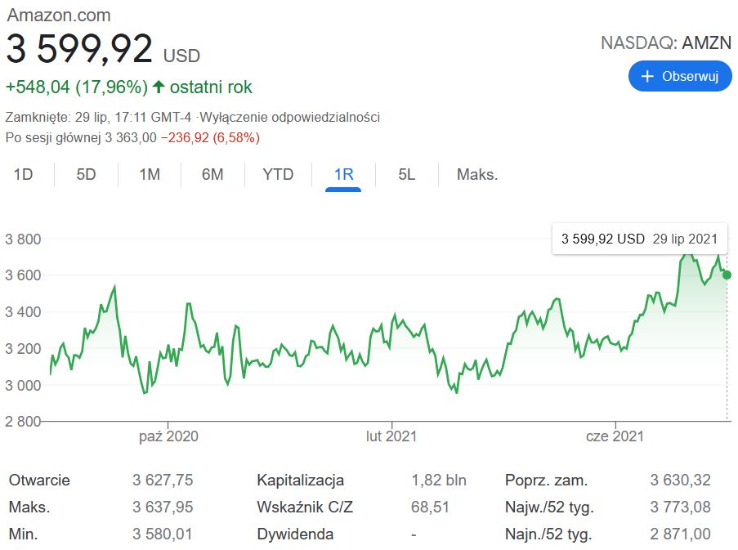Choose the 1R one-year tab
Viewport: 738px width, 550px height.
(343, 174)
